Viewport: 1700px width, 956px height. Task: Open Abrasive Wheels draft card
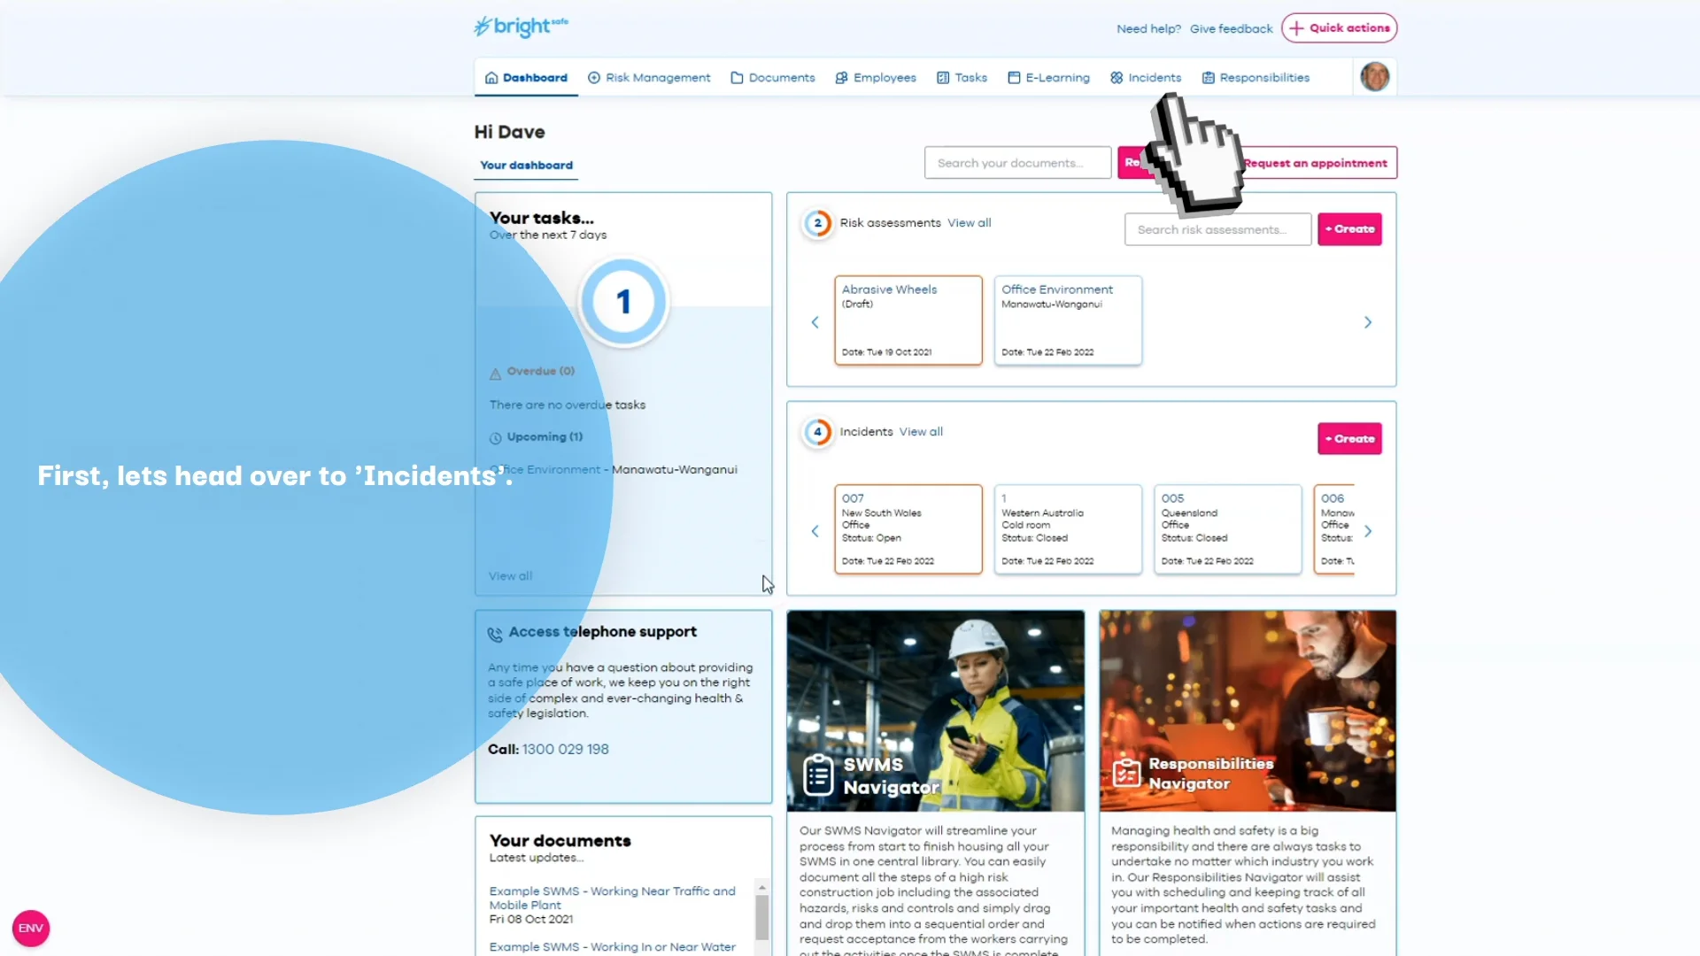(x=908, y=320)
